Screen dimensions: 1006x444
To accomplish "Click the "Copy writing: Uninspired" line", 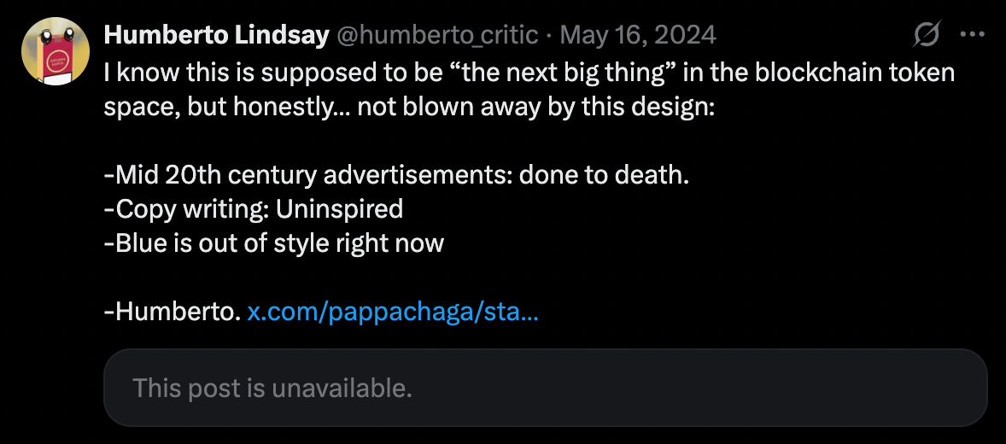I will pyautogui.click(x=254, y=208).
